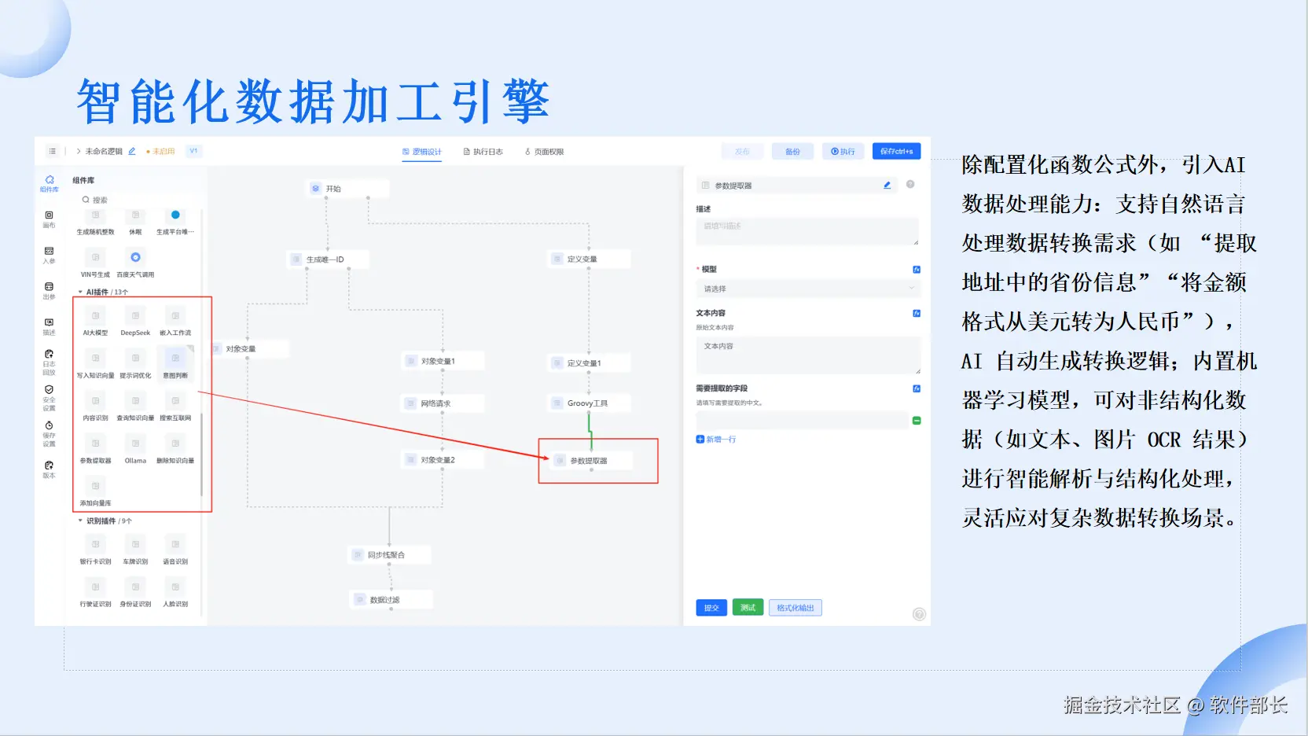Open the 日志回放 sidebar panel
This screenshot has height=736, width=1308.
click(x=49, y=362)
